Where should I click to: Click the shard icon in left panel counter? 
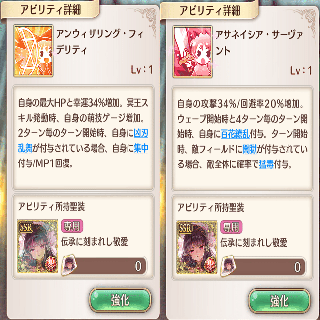pyautogui.click(x=69, y=265)
